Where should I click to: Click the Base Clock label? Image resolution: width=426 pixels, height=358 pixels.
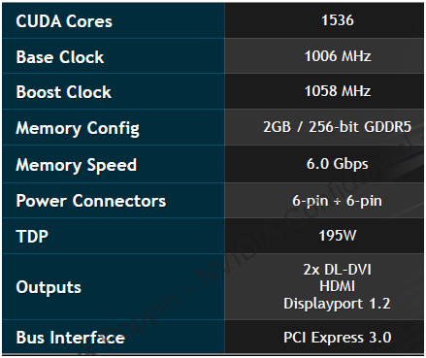click(60, 57)
